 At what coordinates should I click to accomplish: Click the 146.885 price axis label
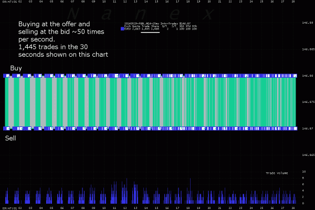[x=308, y=49]
